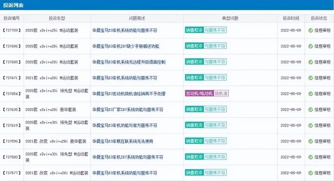The image size is (334, 181).
Task: Sort by 投诉时间 column header
Action: click(x=290, y=18)
